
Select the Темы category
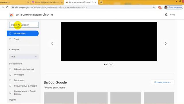(x=23, y=39)
